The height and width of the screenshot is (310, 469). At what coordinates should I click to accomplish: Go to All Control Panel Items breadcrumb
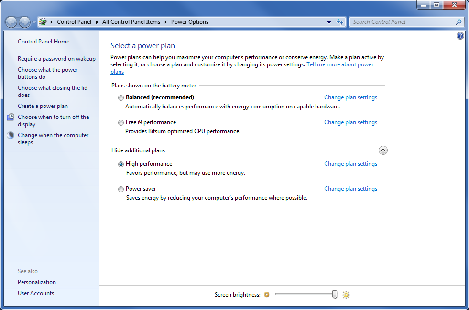(x=131, y=22)
